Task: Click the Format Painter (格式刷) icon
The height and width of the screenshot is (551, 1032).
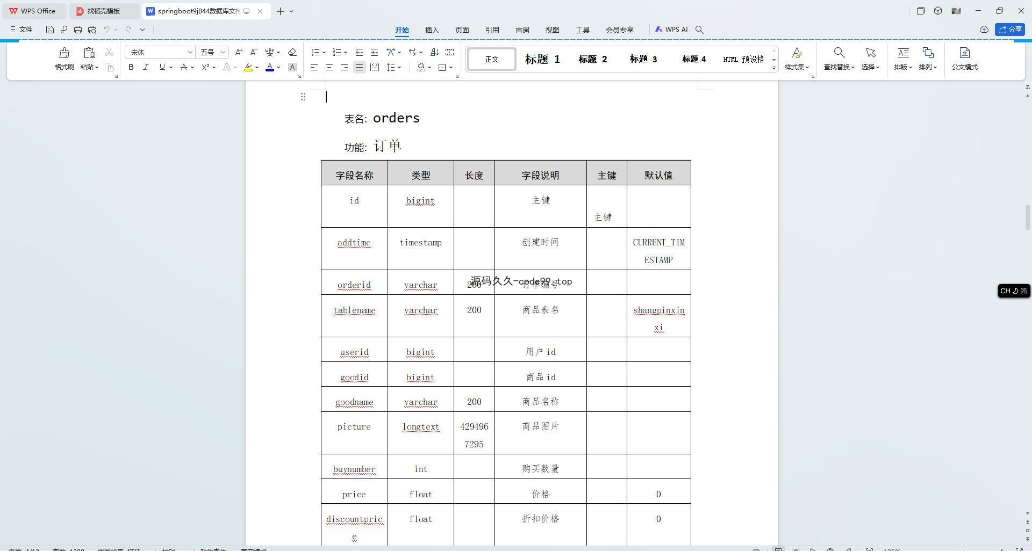Action: coord(64,53)
